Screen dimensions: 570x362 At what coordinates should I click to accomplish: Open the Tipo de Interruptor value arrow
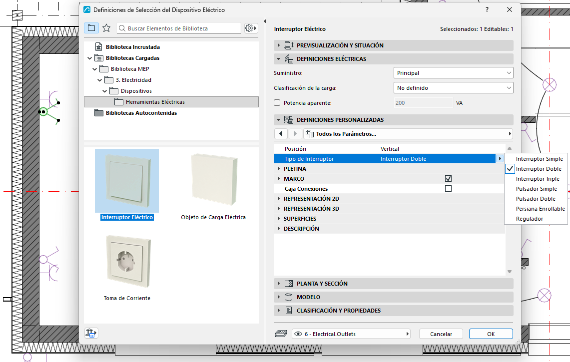click(500, 159)
